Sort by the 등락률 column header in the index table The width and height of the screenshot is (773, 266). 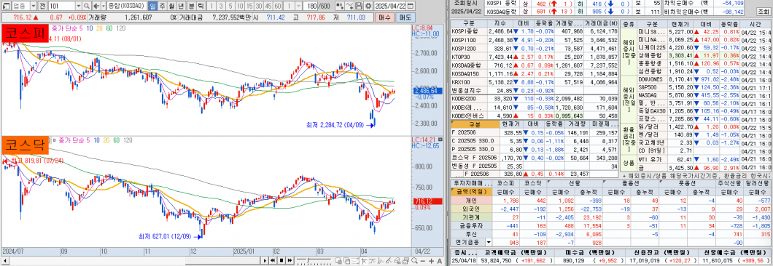(x=544, y=23)
